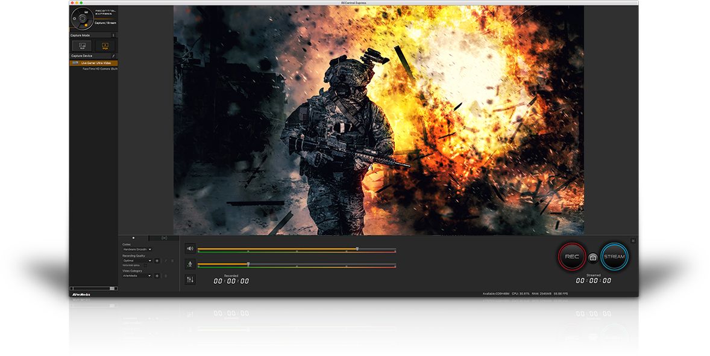Image resolution: width=710 pixels, height=356 pixels.
Task: Click the system audio speaker icon
Action: pyautogui.click(x=190, y=248)
